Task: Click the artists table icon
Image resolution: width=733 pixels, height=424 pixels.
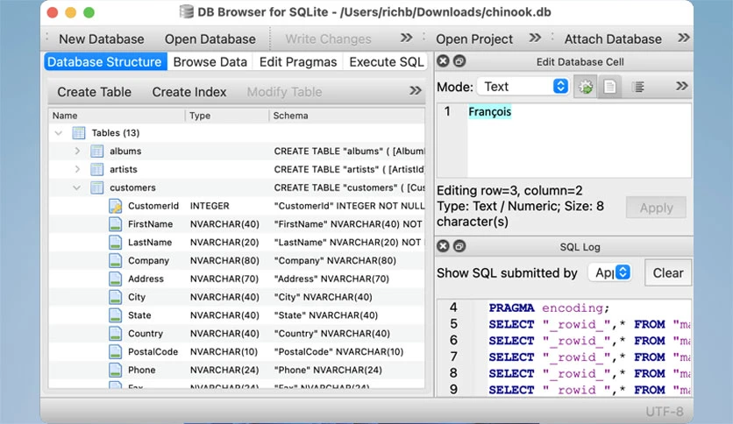Action: pos(96,169)
